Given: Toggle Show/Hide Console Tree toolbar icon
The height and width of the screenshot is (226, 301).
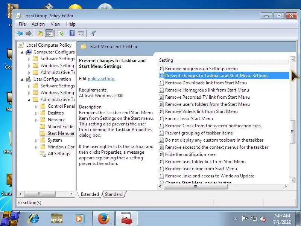Looking at the screenshot, I should [x=49, y=34].
